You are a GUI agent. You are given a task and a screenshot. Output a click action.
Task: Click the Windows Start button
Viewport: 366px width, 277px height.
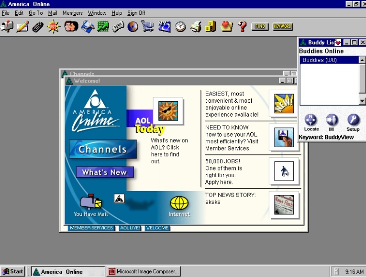coord(13,271)
